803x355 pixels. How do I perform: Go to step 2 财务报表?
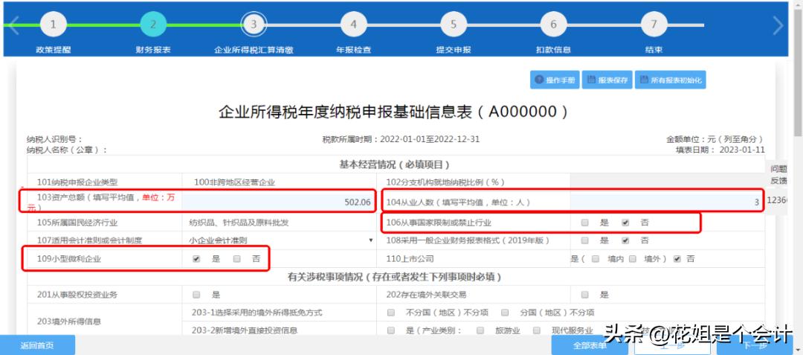153,25
